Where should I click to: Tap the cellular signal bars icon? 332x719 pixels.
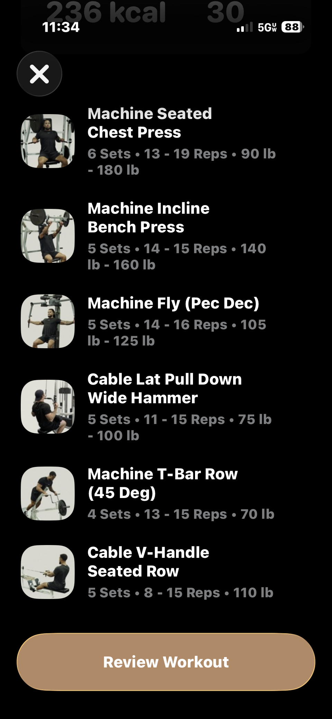pos(245,27)
